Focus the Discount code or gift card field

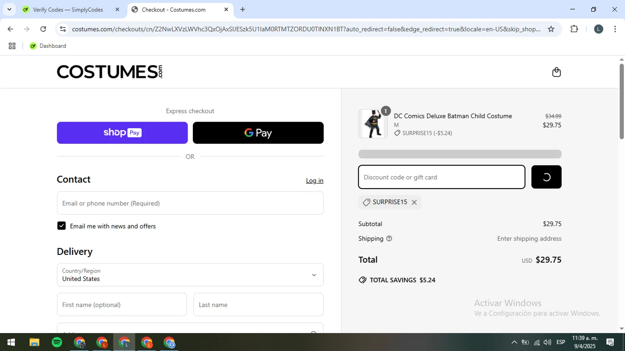click(442, 177)
